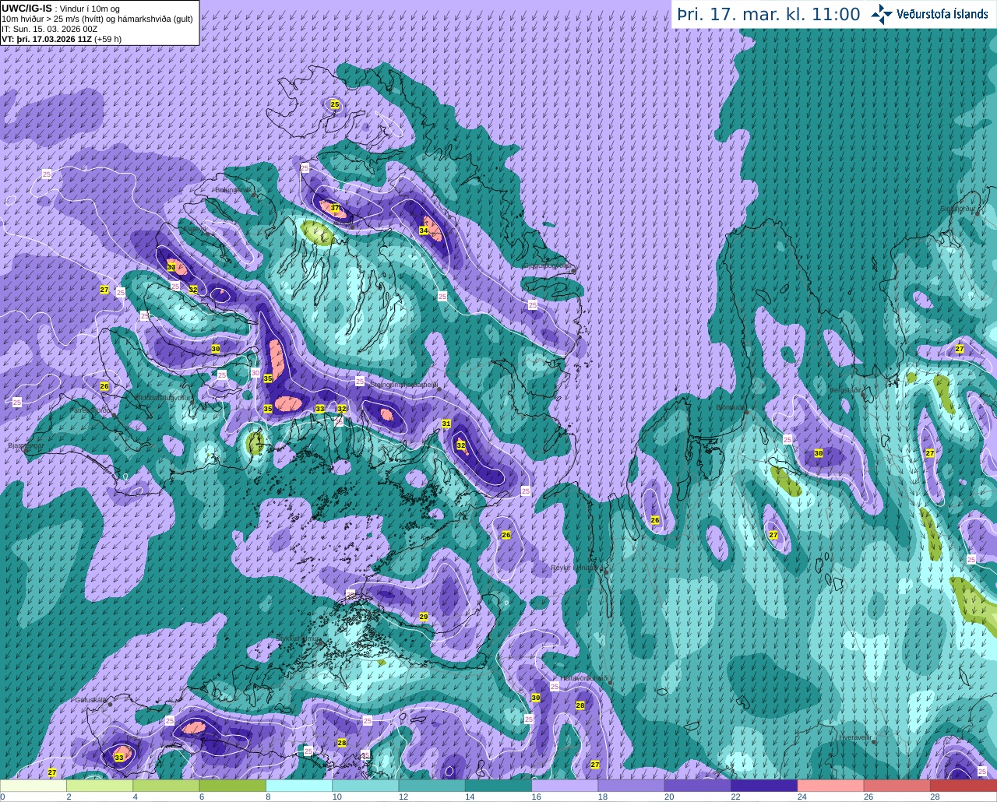The width and height of the screenshot is (997, 802).
Task: Click the Patreksfjörður station label
Action: [x=92, y=410]
